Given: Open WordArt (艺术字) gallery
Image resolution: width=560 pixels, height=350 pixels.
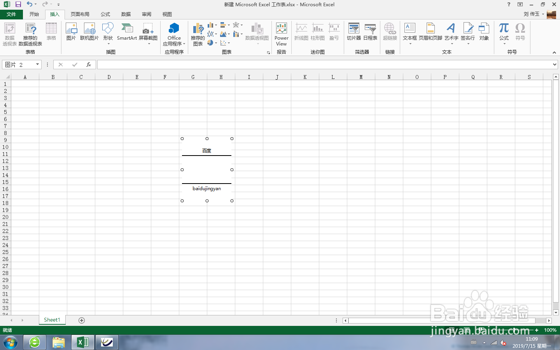Looking at the screenshot, I should coord(451,33).
